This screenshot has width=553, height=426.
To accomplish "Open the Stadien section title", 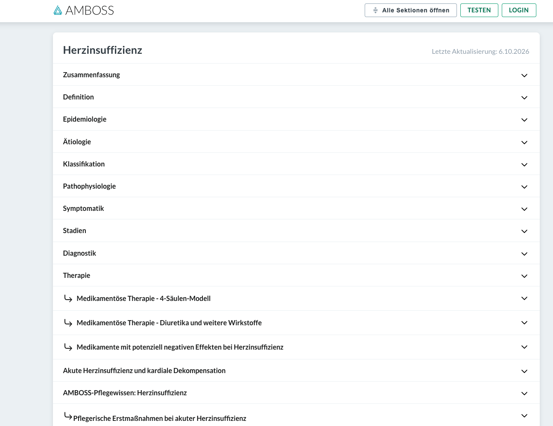I will pyautogui.click(x=74, y=231).
